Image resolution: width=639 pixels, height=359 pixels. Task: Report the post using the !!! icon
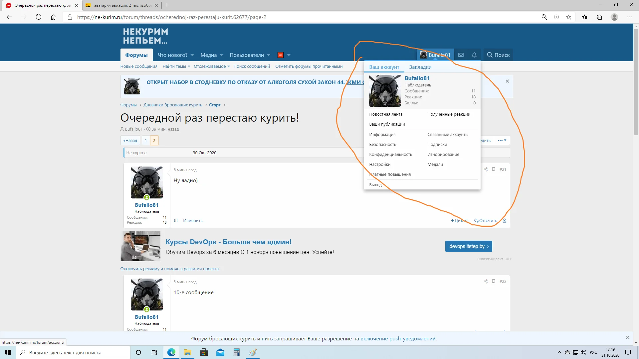tap(176, 220)
